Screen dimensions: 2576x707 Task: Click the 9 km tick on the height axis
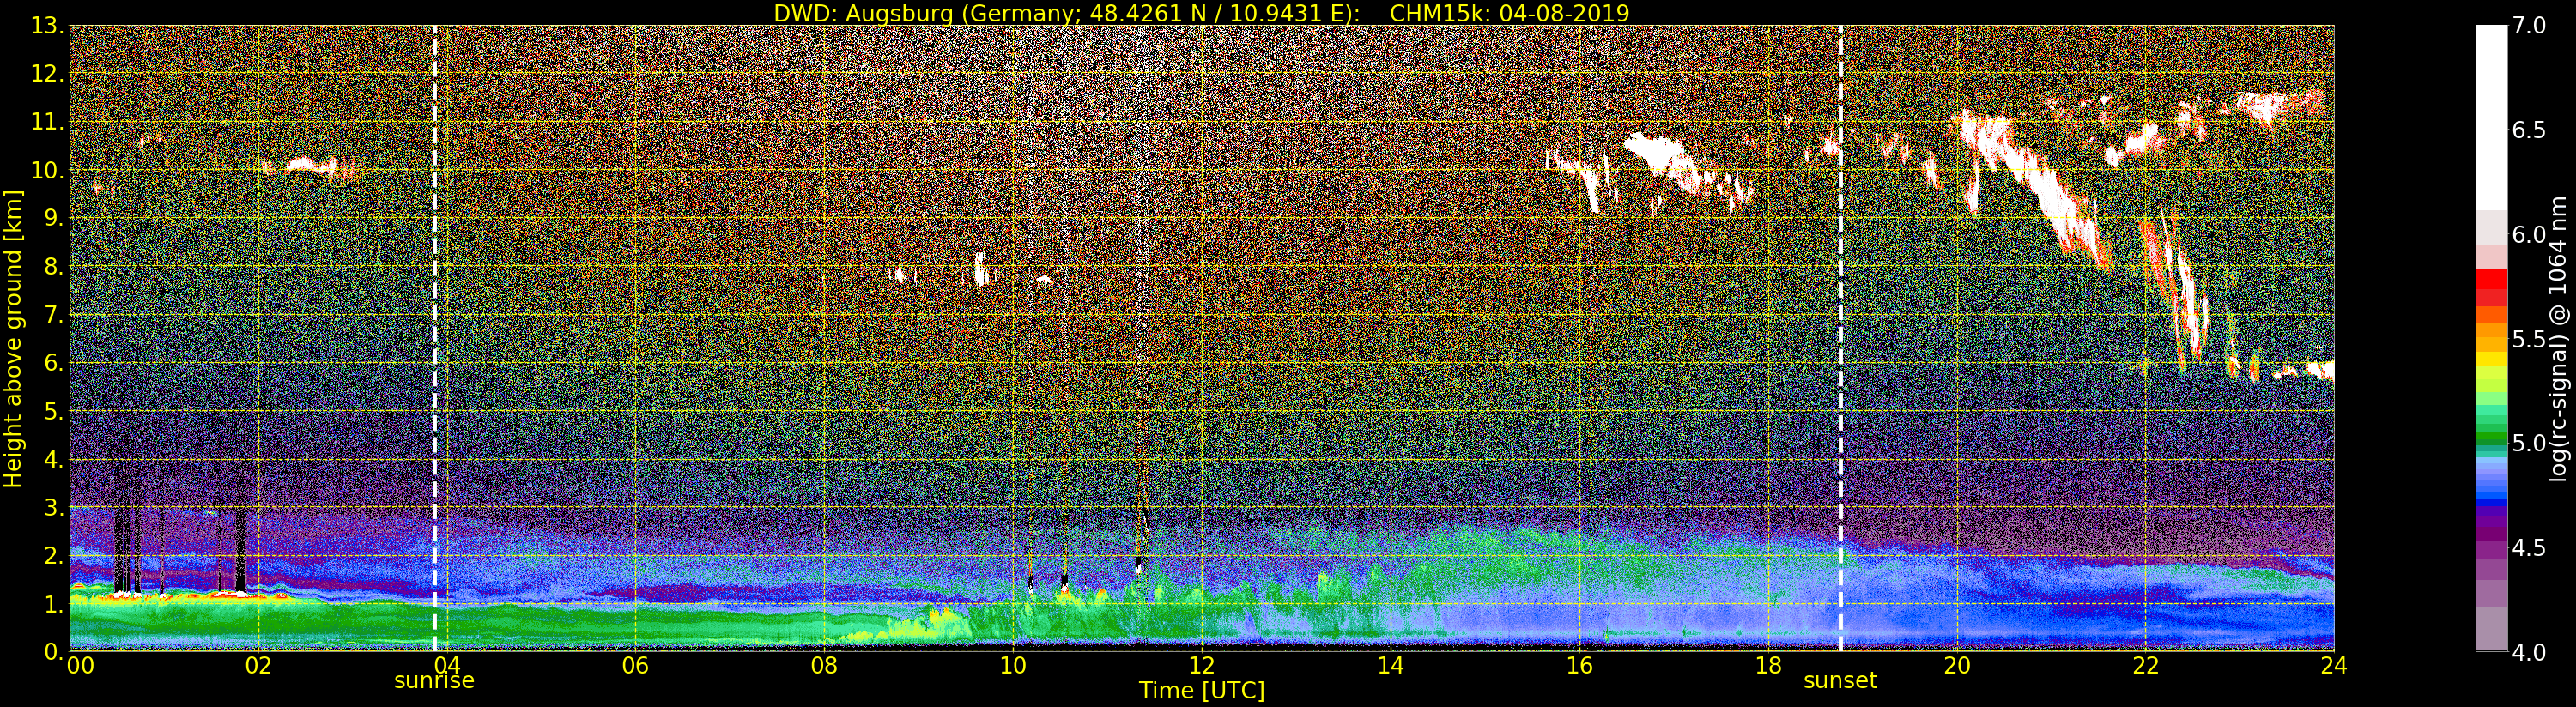pyautogui.click(x=53, y=218)
